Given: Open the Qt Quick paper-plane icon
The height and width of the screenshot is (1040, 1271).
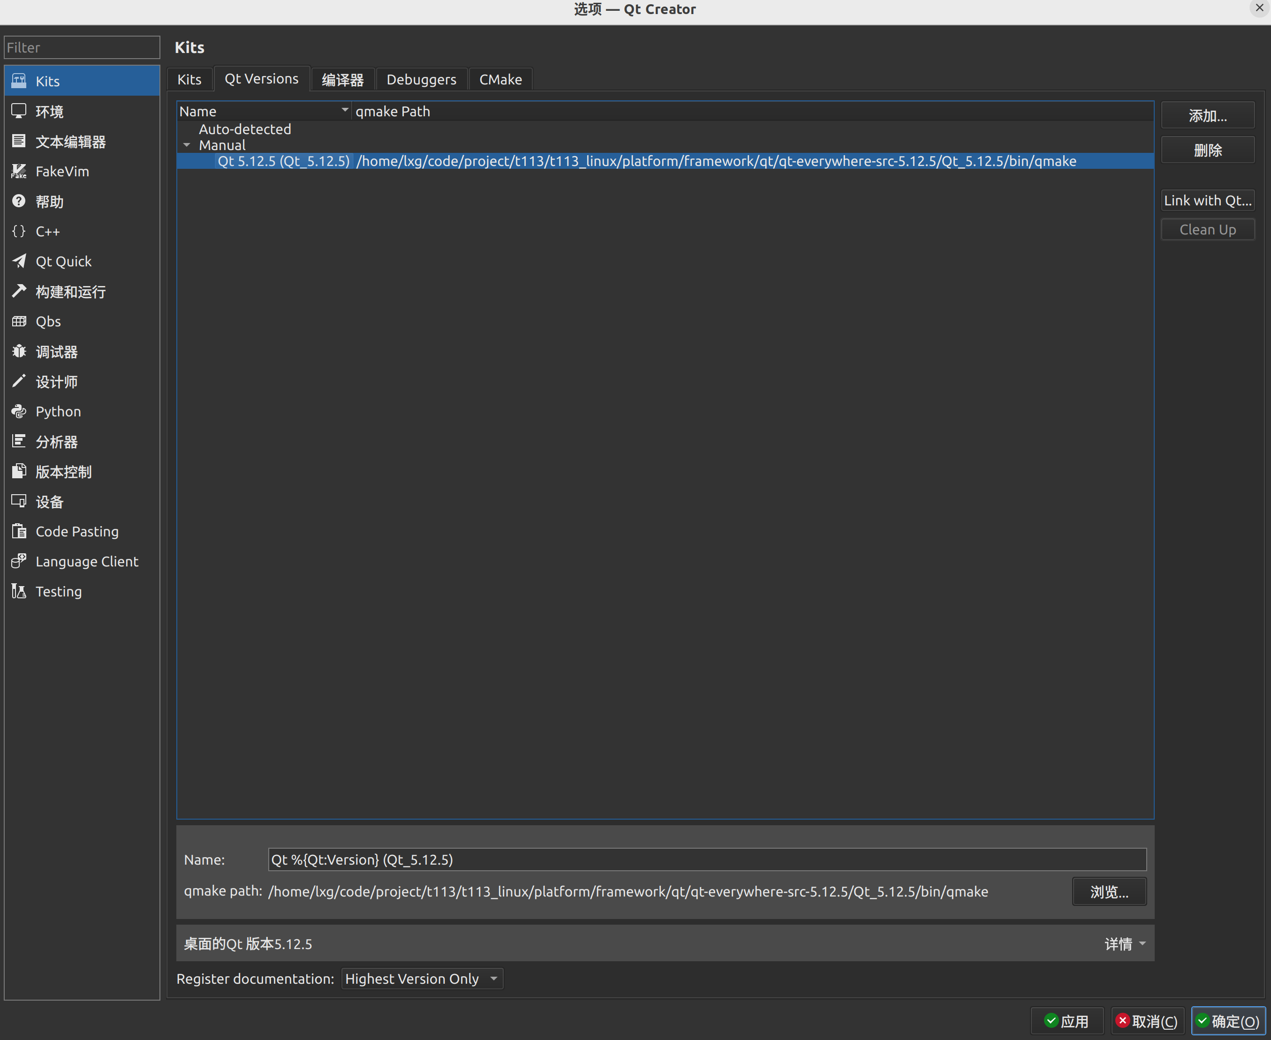Looking at the screenshot, I should pyautogui.click(x=19, y=261).
